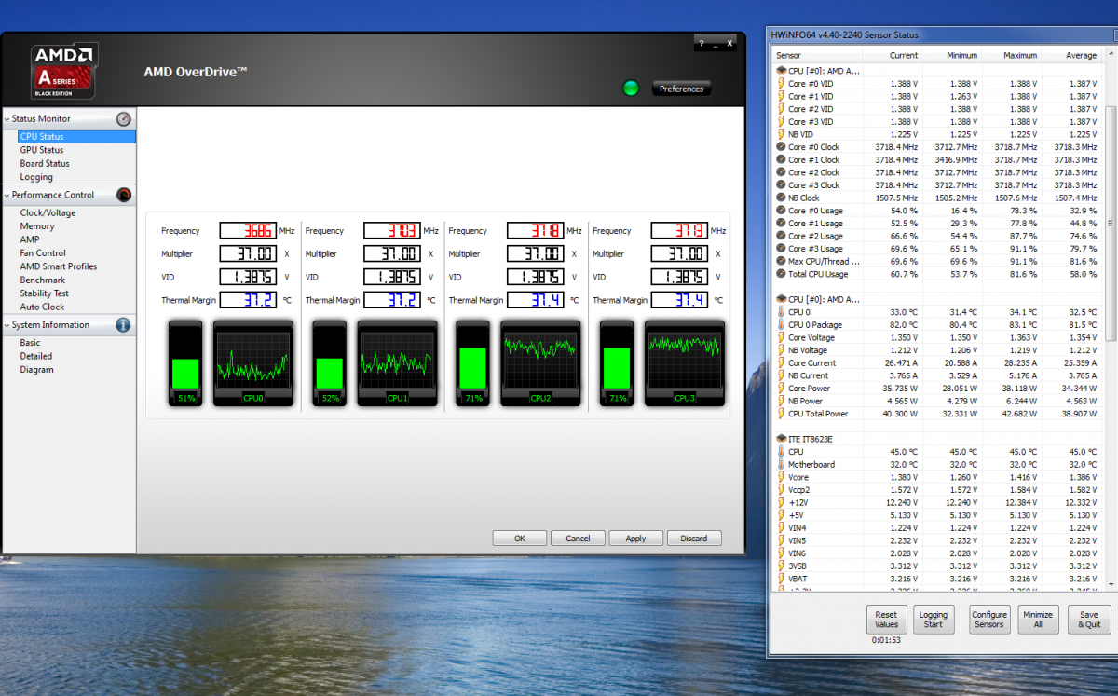Click the first core's Frequency readout 3686
1118x696 pixels.
coord(248,231)
